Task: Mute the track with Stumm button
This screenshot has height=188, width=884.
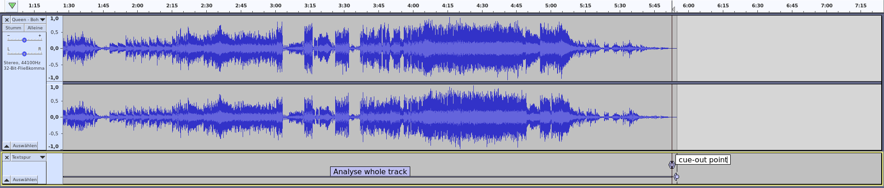Action: pos(13,28)
